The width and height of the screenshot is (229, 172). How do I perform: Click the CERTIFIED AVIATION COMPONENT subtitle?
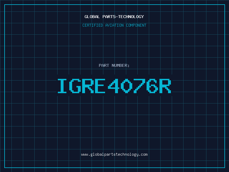(114, 25)
